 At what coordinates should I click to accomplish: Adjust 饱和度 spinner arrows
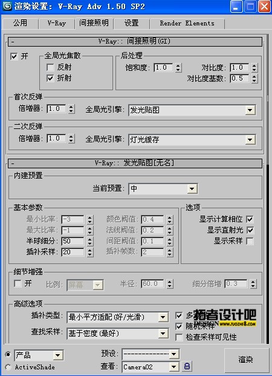coord(178,68)
